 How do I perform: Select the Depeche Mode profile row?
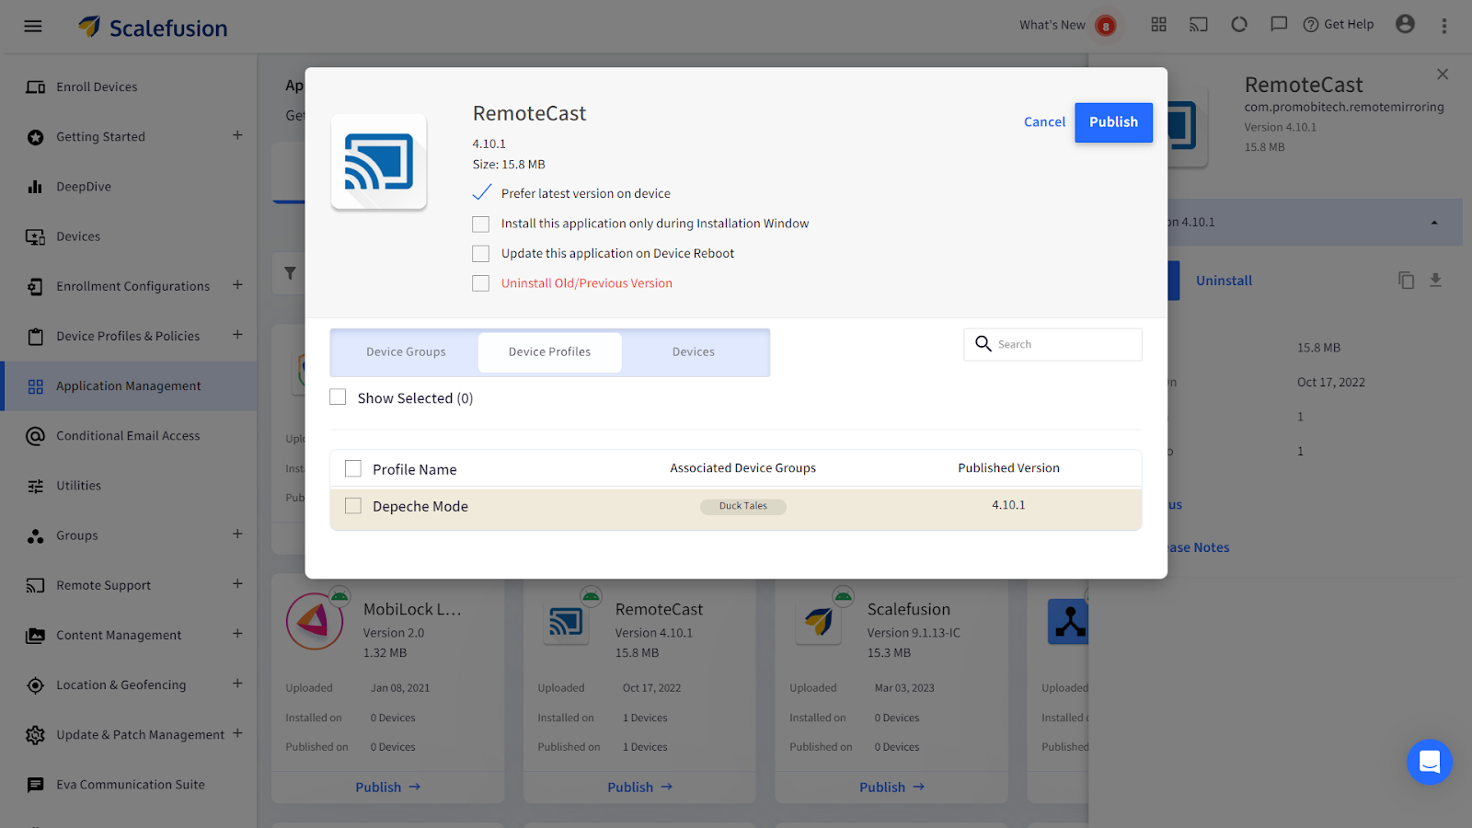click(x=352, y=505)
